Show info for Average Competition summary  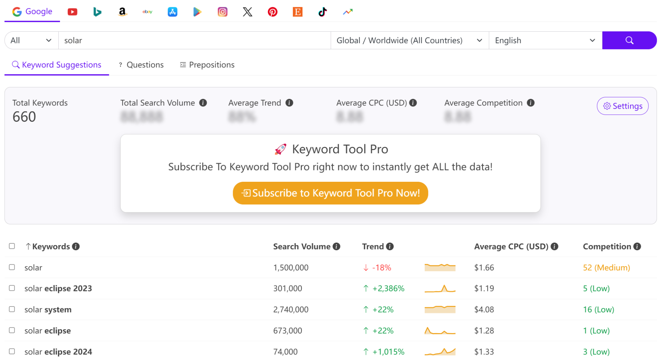coord(530,103)
